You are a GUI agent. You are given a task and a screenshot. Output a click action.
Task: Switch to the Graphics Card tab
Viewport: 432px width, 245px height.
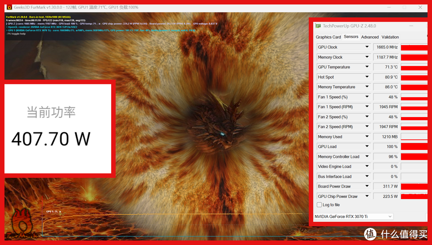328,37
